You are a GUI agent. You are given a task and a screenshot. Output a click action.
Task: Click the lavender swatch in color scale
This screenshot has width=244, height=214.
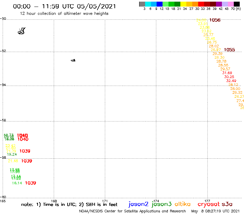(x=225, y=4)
